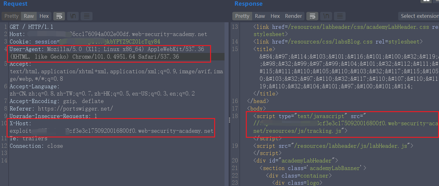
Task: Click the 'div class=logo' line
Action: (297, 183)
